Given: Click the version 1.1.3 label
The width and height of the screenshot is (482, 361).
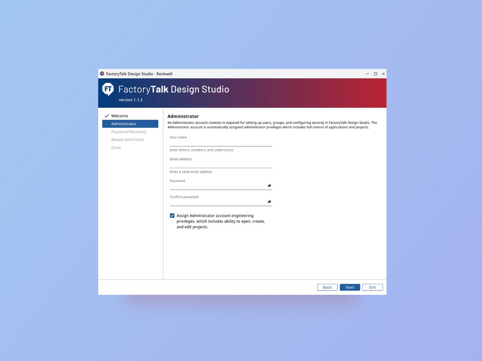Looking at the screenshot, I should click(131, 100).
